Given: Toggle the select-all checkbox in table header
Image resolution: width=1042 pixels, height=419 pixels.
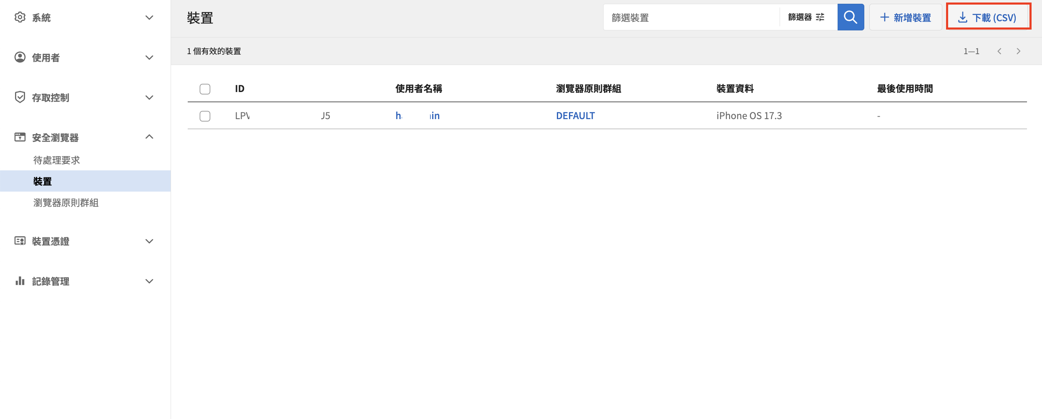Looking at the screenshot, I should (205, 89).
